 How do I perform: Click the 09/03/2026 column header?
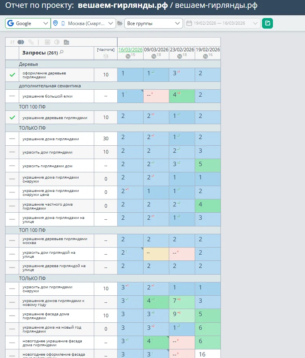pos(156,50)
